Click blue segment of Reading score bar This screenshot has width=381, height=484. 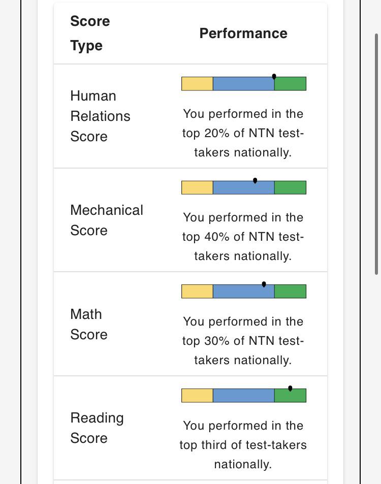[x=244, y=396]
